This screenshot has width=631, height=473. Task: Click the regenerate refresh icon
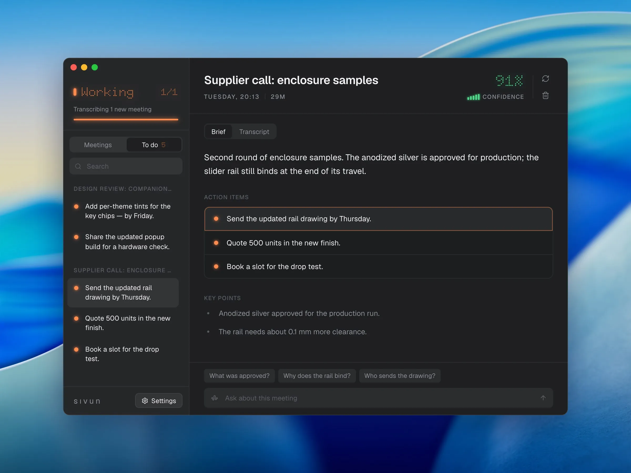pos(545,79)
